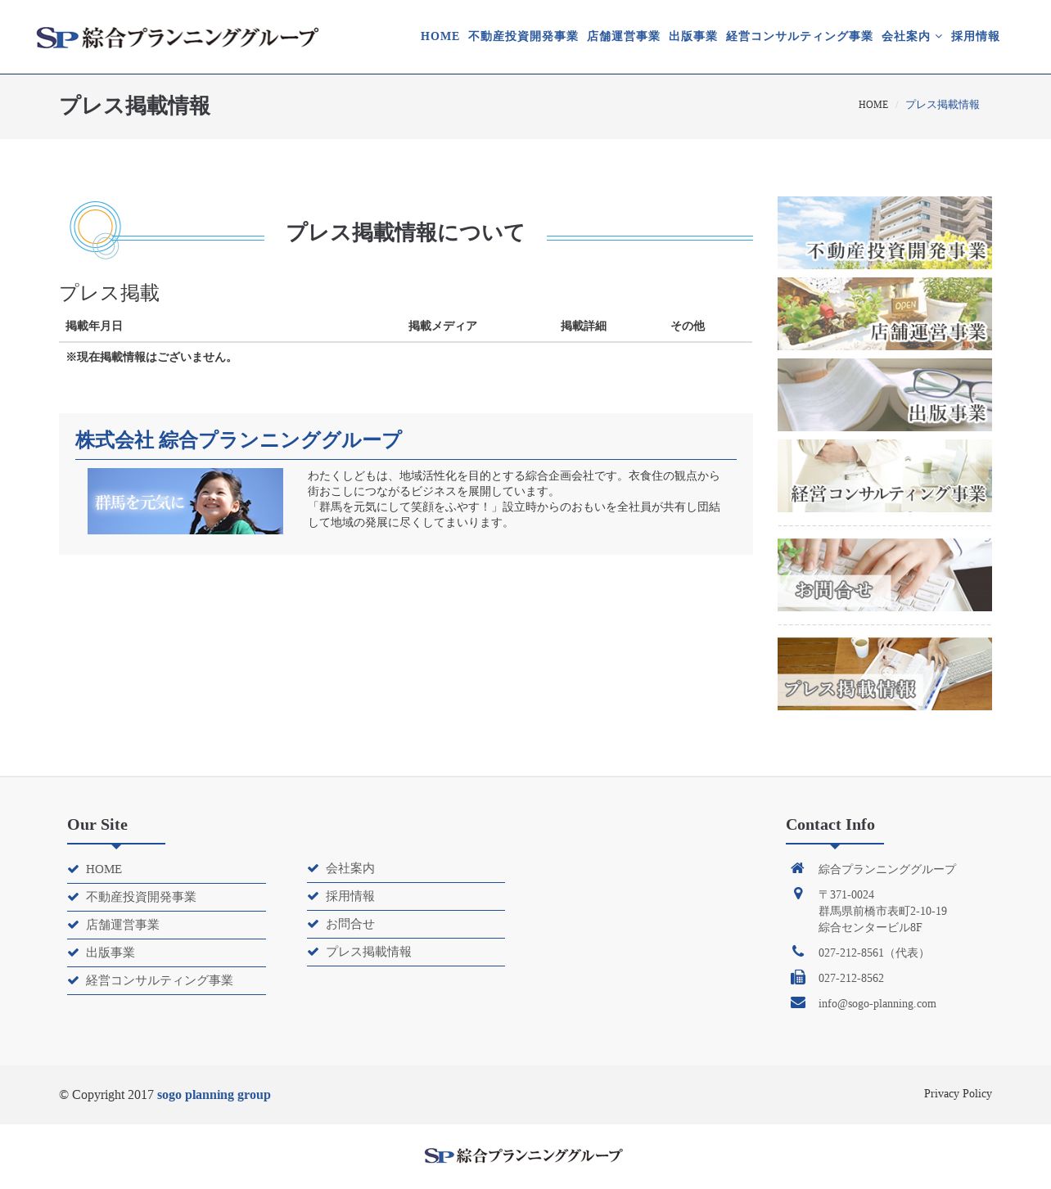
Task: Click the 群馬県前橋市表町2-10-19 address line
Action: click(x=882, y=911)
